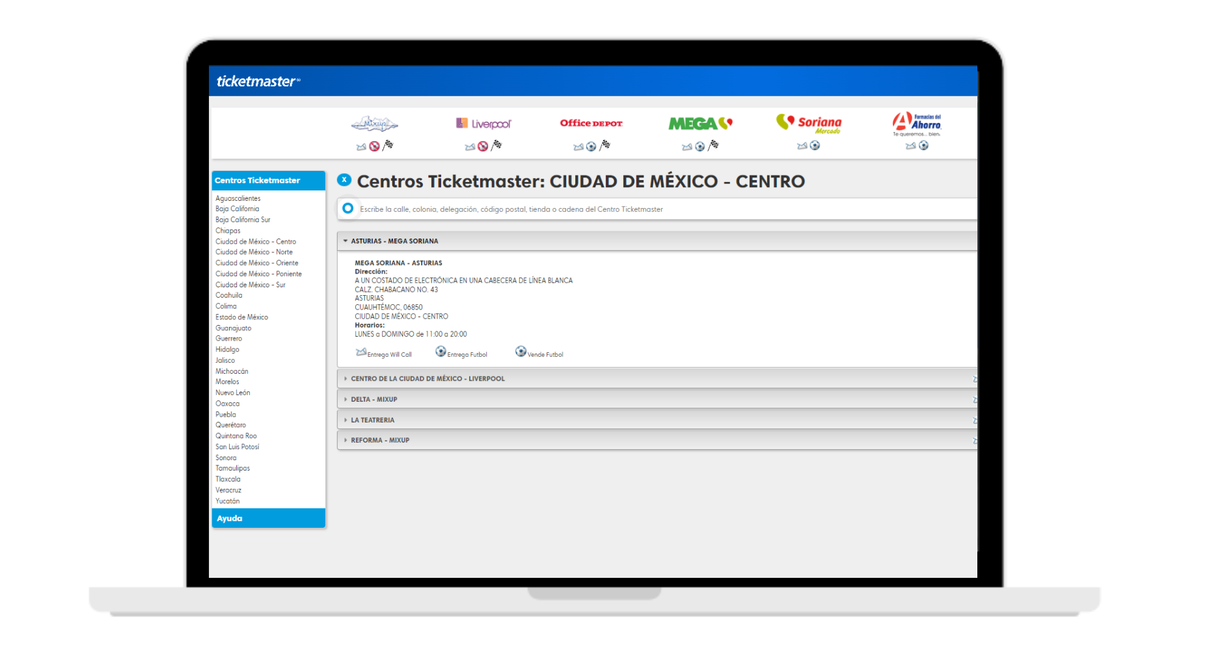Open the Liverpool store logo
The width and height of the screenshot is (1222, 650).
483,123
